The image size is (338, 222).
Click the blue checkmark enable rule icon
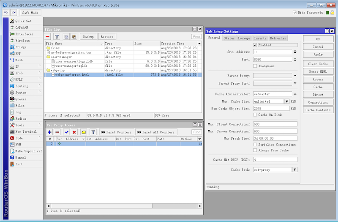click(x=67, y=132)
